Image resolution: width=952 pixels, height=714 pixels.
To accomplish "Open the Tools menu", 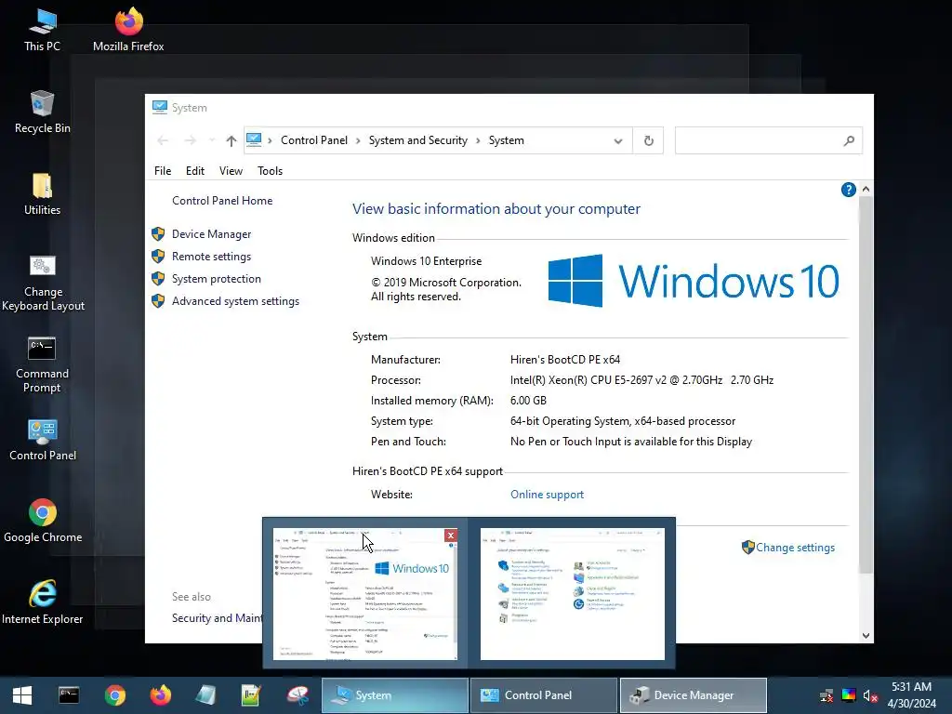I will pyautogui.click(x=271, y=171).
